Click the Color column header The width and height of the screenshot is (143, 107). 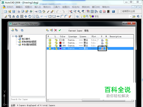click(x=63, y=36)
